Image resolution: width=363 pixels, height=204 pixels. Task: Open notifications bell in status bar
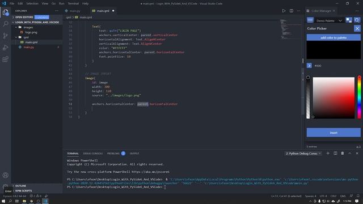click(358, 196)
